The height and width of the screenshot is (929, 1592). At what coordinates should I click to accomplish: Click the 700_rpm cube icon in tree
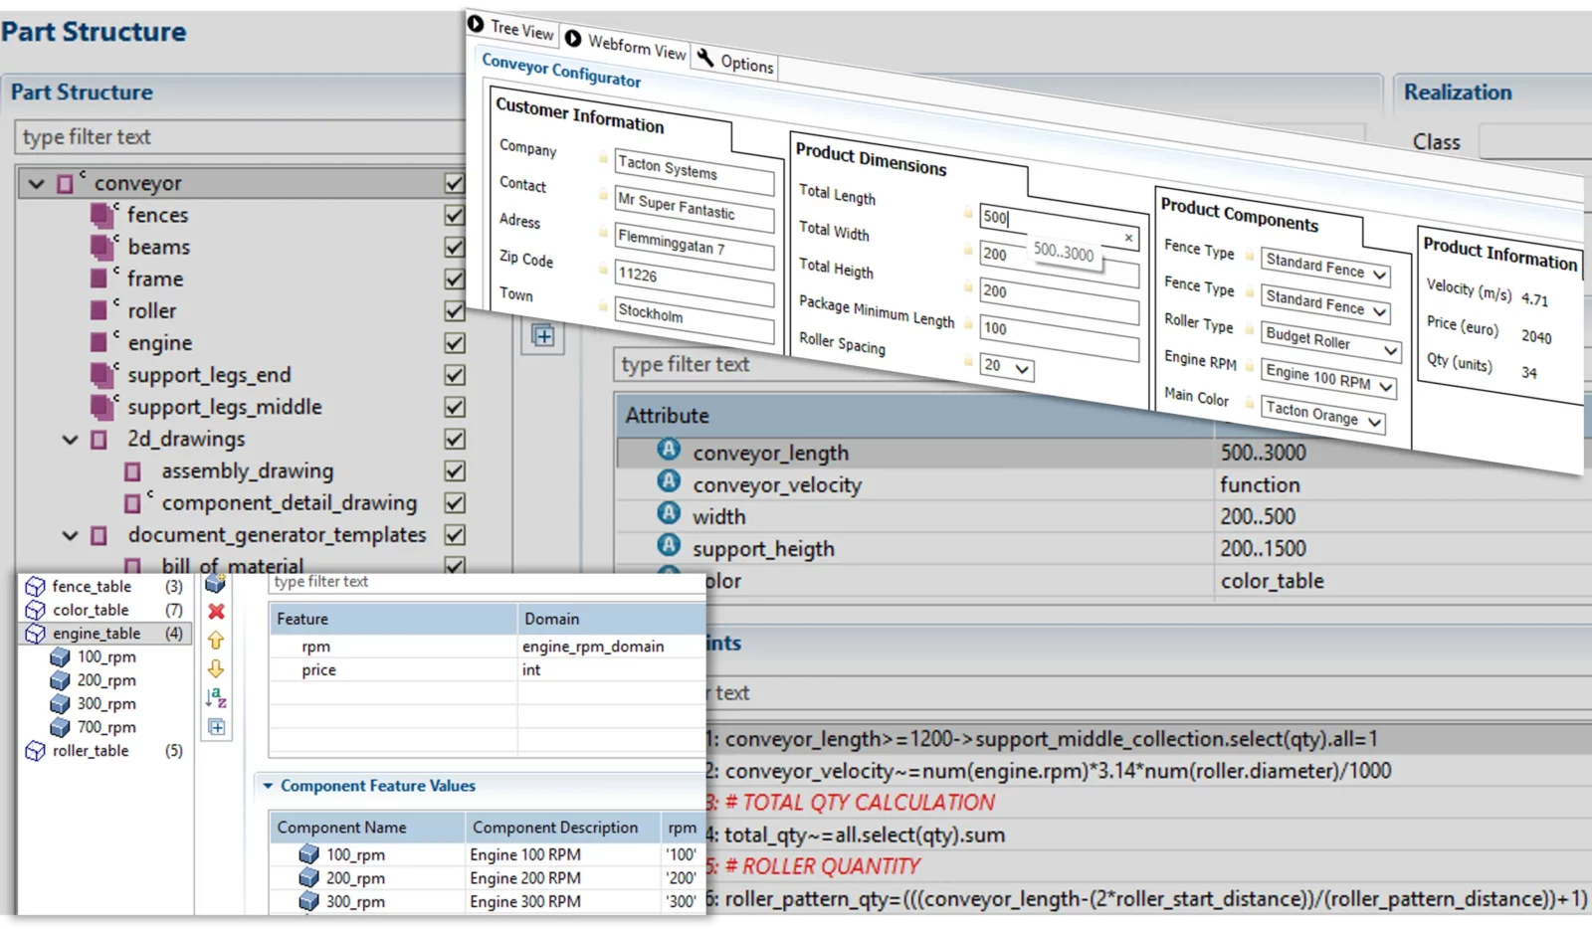click(x=60, y=728)
